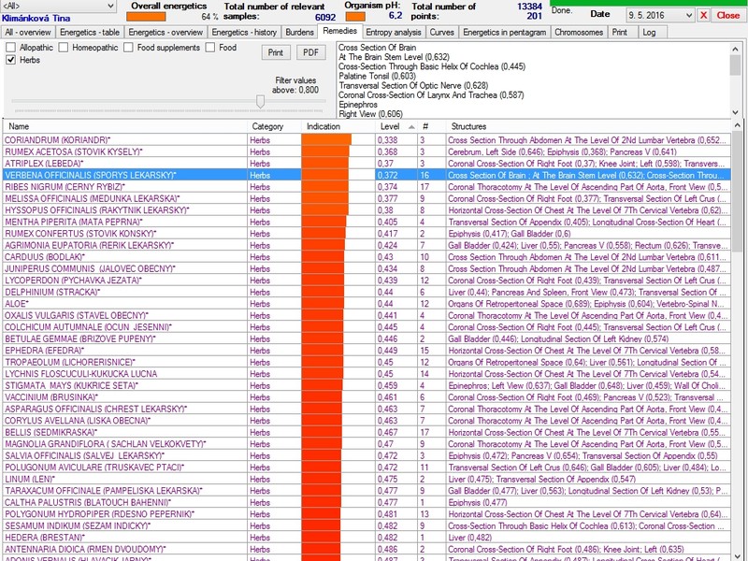
Task: Sort by the Level column header
Action: (x=390, y=126)
